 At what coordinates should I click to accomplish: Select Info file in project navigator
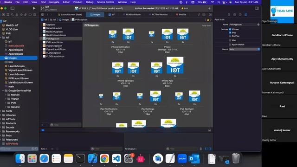click(11, 62)
